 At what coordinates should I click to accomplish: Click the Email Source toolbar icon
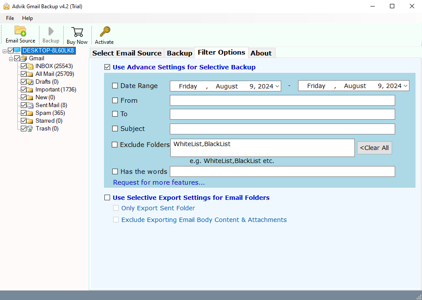pos(20,31)
